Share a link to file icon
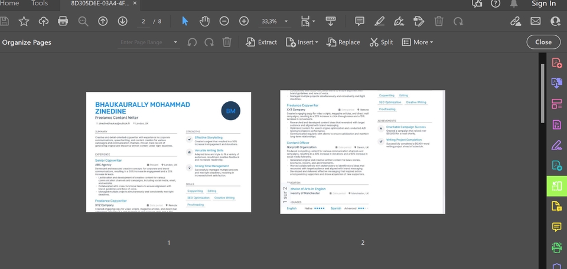The image size is (567, 269). 516,21
